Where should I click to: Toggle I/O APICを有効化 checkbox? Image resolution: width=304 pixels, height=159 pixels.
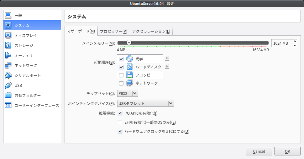(x=120, y=113)
